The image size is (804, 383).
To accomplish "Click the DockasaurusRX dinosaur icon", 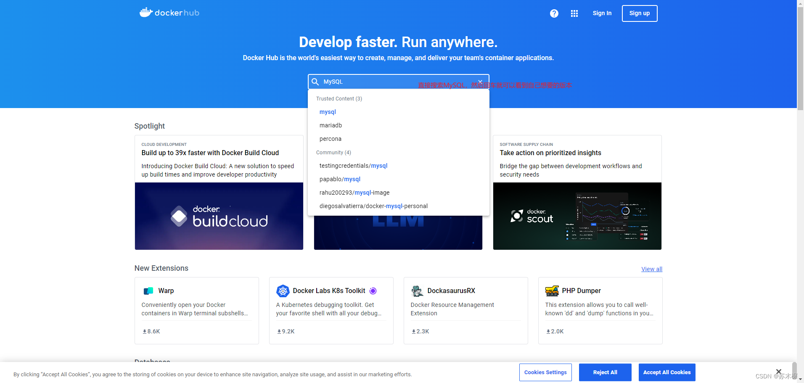I will coord(417,291).
